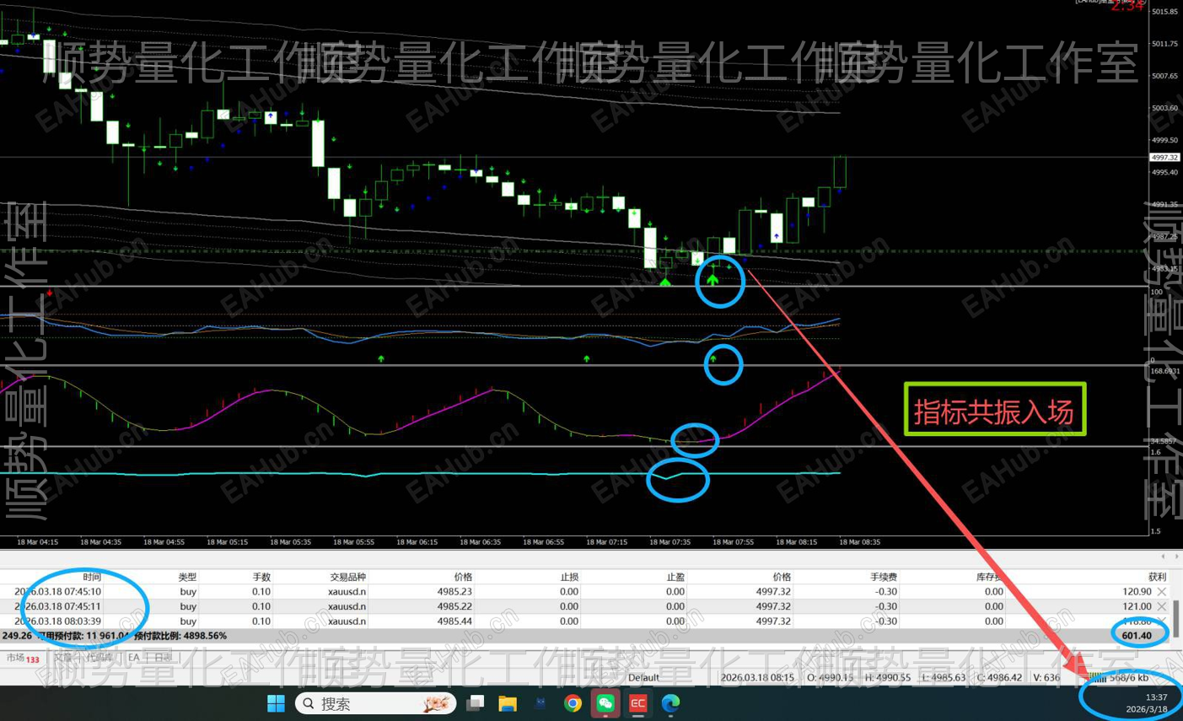The image size is (1183, 721).
Task: Click the V: 636 volume status entry
Action: 1046,678
